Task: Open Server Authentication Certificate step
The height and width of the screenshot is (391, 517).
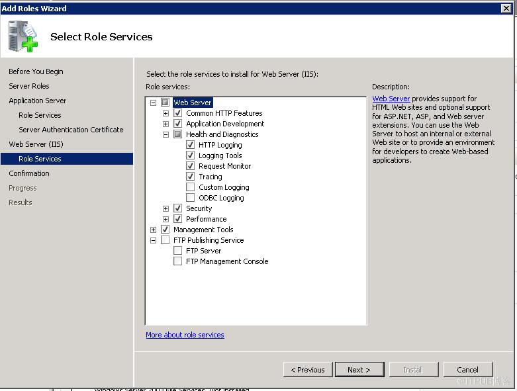Action: pyautogui.click(x=71, y=130)
